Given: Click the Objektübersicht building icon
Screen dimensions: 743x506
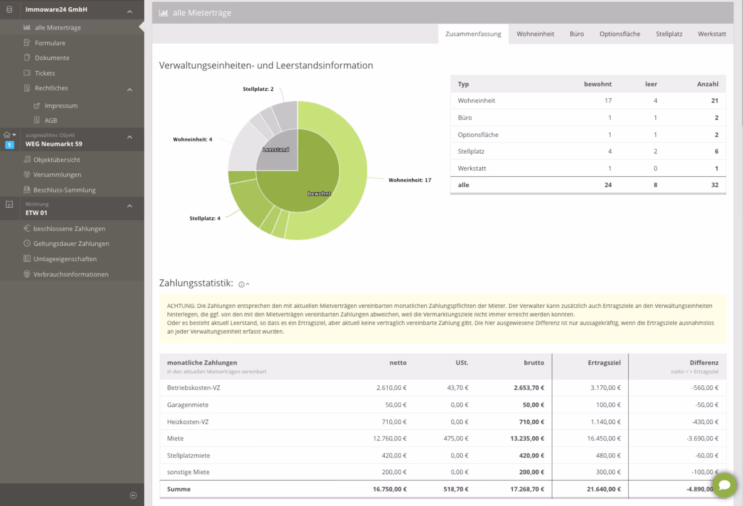Looking at the screenshot, I should (x=27, y=160).
